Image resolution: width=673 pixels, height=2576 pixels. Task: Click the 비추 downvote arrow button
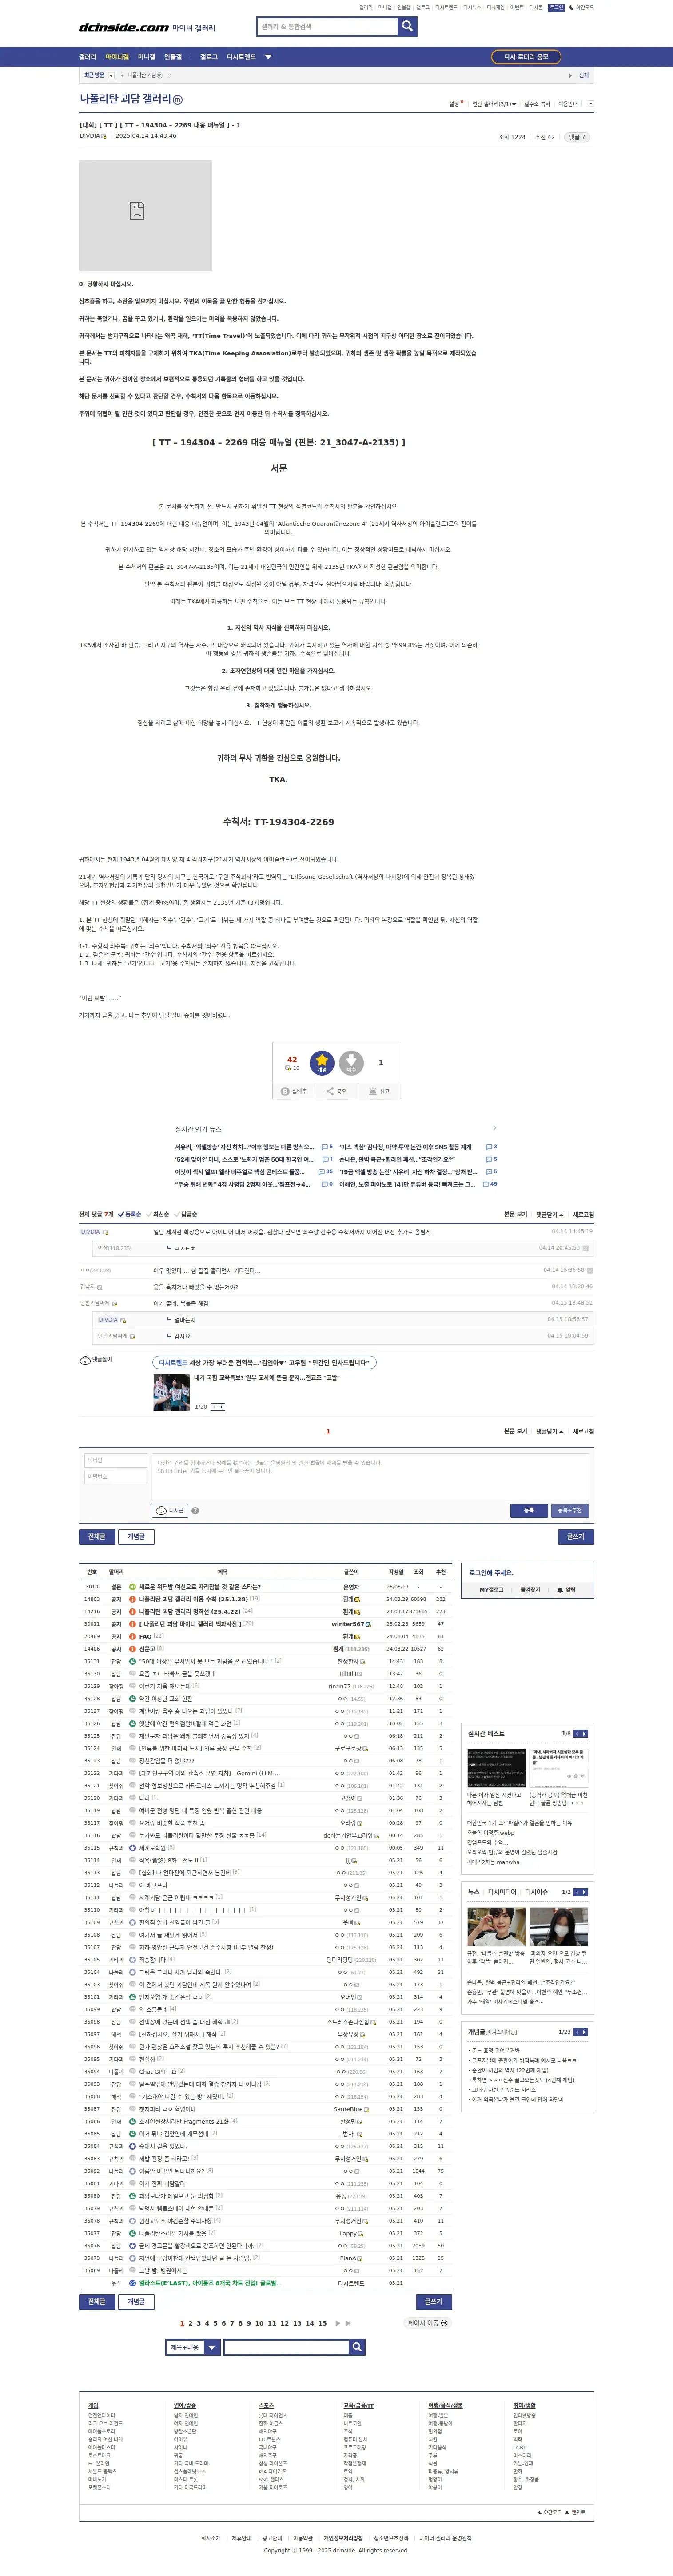coord(351,1062)
